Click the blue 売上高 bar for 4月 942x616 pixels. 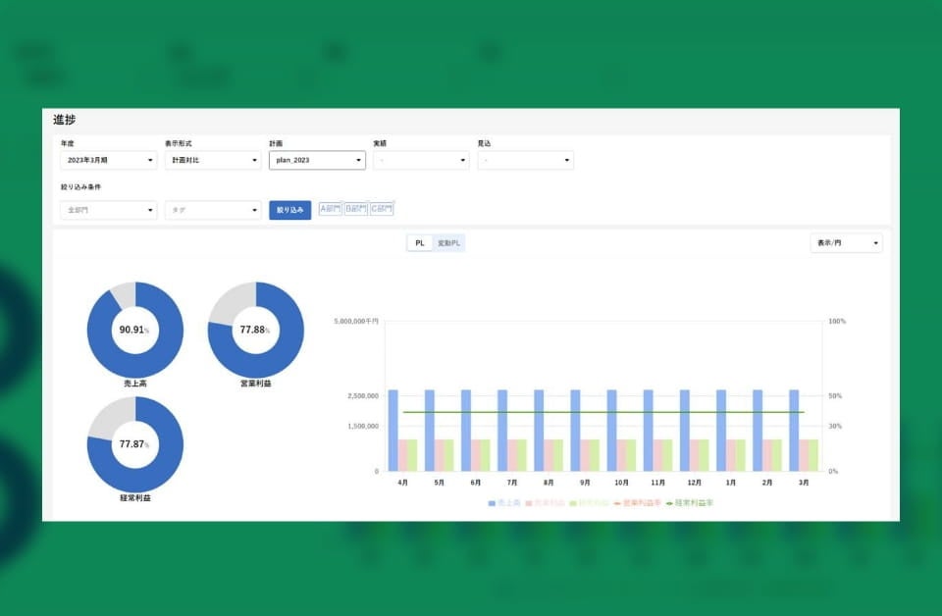[393, 431]
